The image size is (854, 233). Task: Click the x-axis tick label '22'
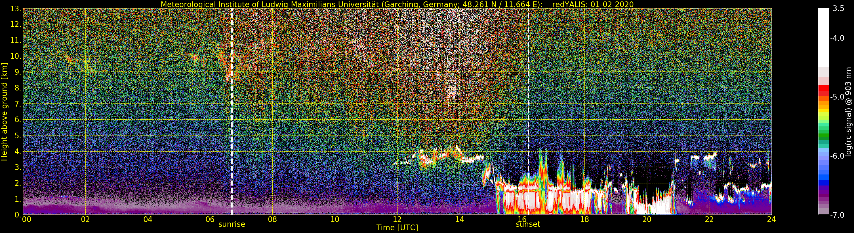(x=709, y=219)
